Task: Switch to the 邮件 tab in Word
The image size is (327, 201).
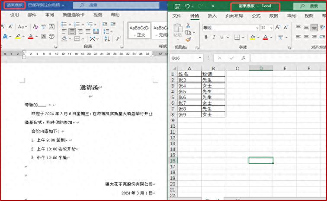Action: point(32,15)
